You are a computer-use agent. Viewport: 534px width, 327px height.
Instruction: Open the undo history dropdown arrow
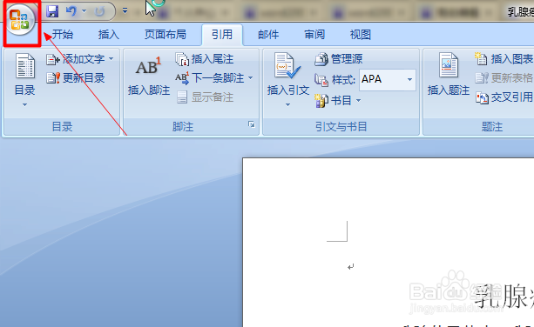coord(84,11)
